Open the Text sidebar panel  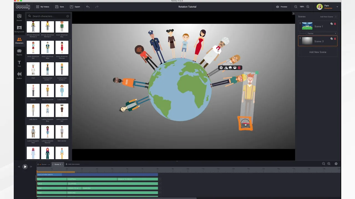tap(19, 64)
